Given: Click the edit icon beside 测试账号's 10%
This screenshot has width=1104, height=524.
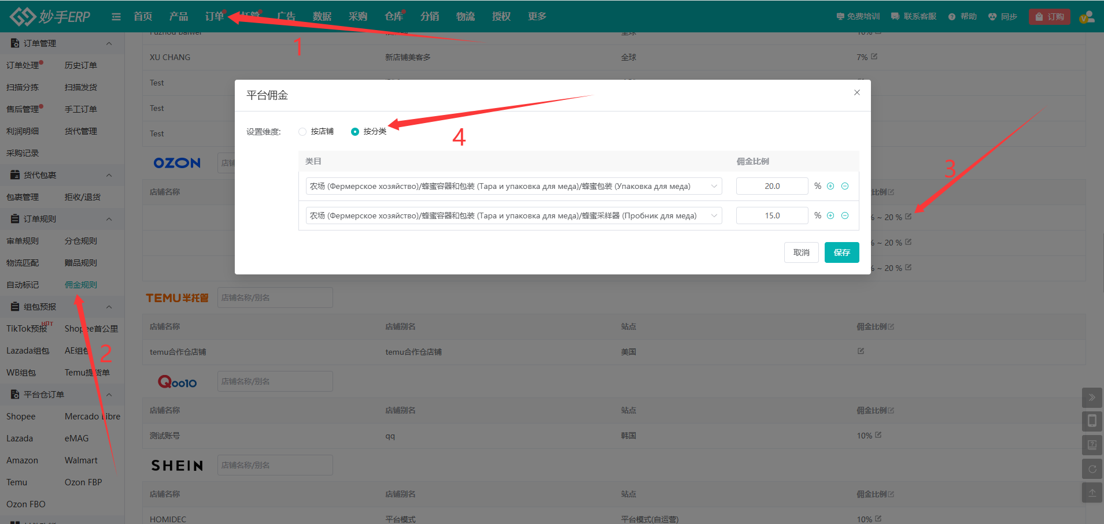Looking at the screenshot, I should click(x=878, y=434).
